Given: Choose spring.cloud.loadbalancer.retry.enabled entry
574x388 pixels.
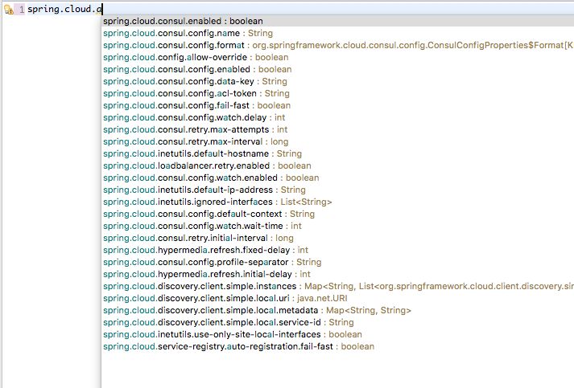Looking at the screenshot, I should pos(337,165).
